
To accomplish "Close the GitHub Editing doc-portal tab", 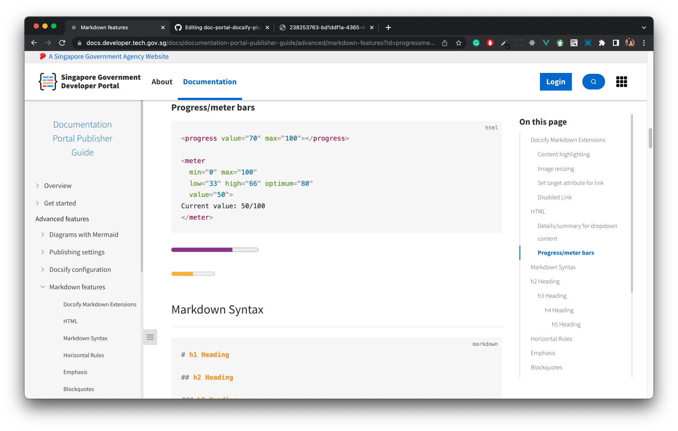I will [267, 28].
